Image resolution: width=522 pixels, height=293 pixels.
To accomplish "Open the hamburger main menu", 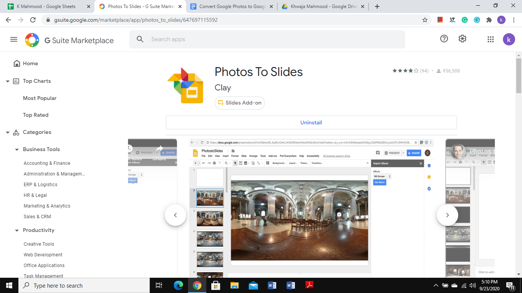I will (14, 39).
